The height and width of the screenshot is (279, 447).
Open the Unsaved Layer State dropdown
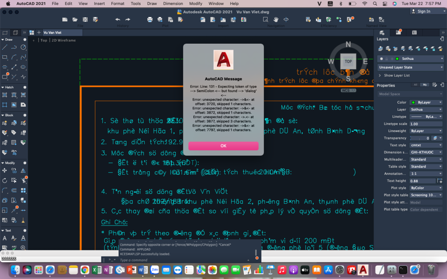[x=411, y=67]
